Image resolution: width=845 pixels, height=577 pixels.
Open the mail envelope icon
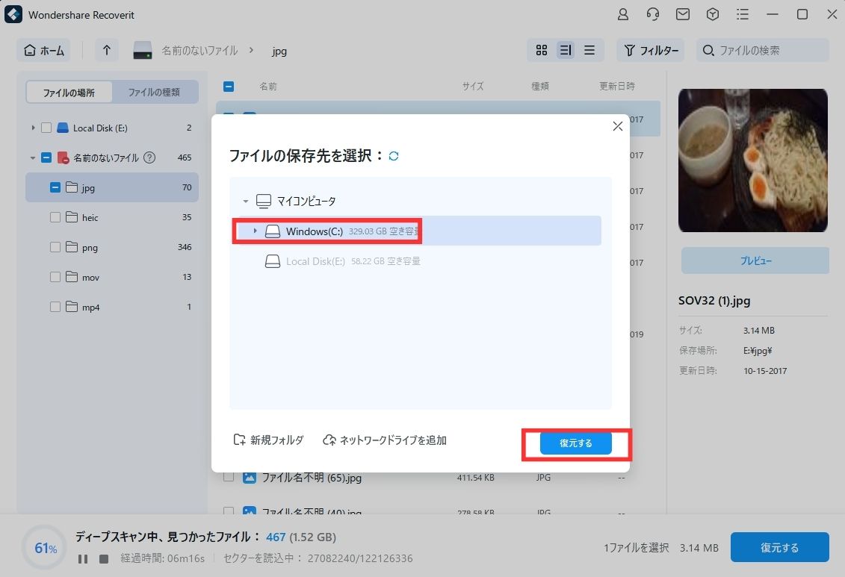click(x=682, y=14)
